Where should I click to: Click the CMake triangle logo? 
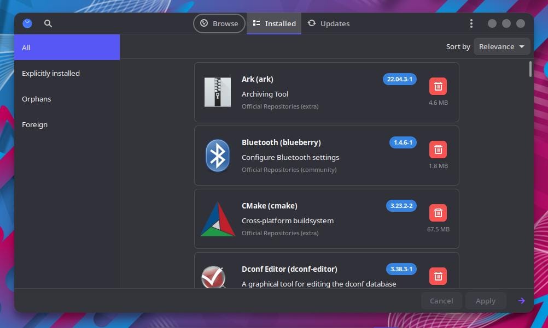click(217, 219)
